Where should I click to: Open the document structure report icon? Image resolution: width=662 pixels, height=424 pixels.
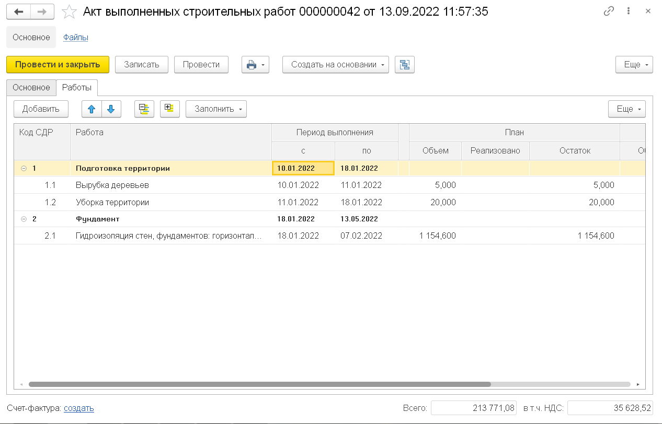404,65
